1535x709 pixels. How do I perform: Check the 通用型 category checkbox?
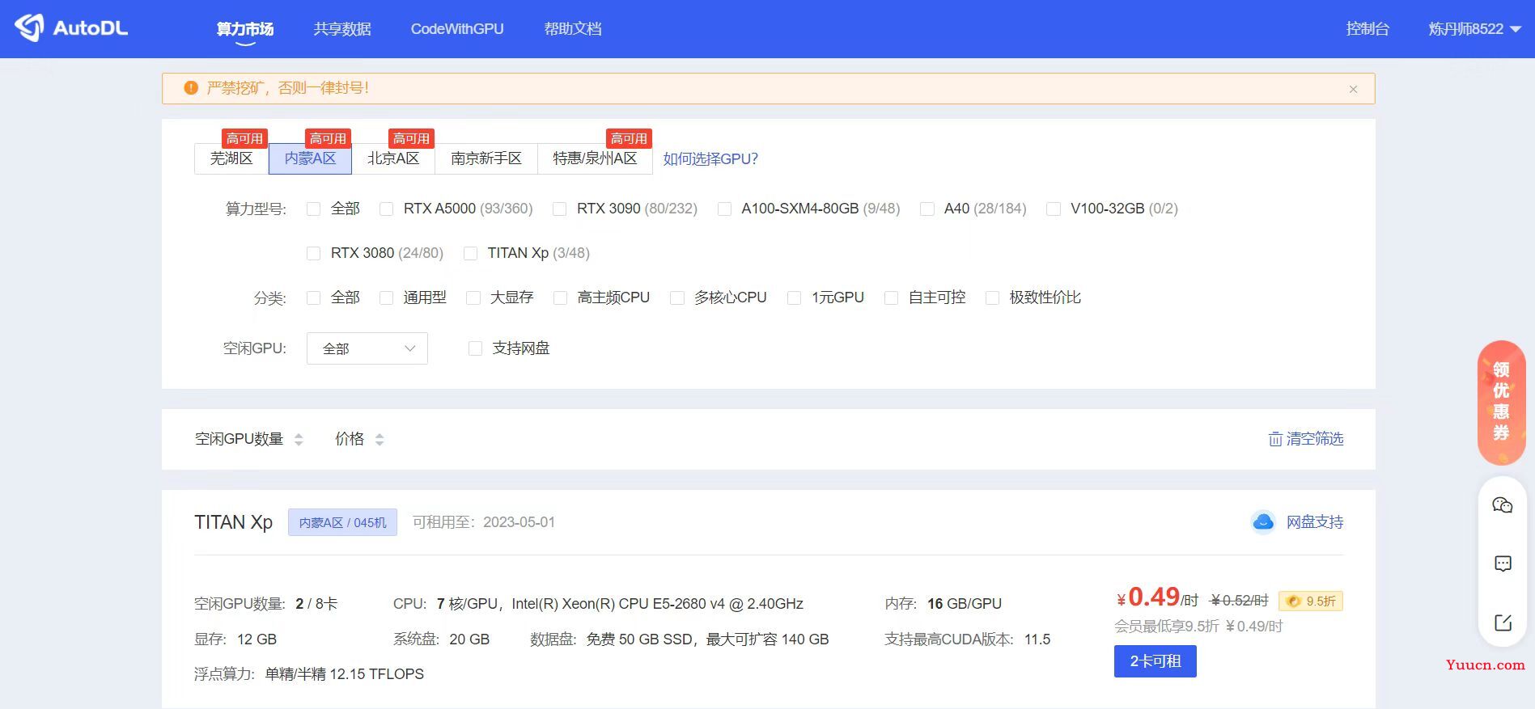click(x=387, y=298)
